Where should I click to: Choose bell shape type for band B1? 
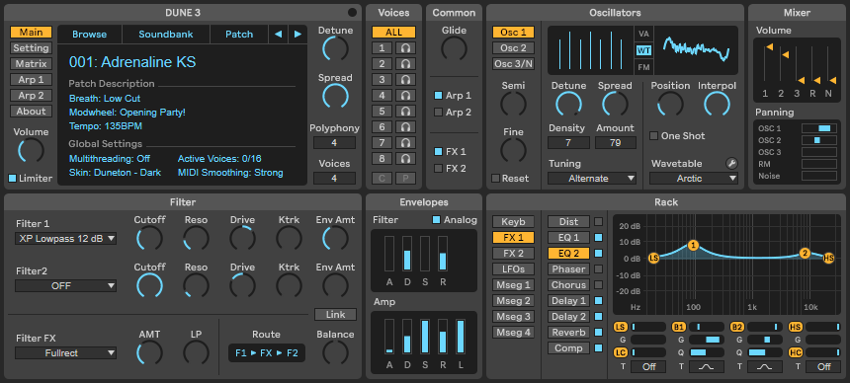tap(706, 367)
